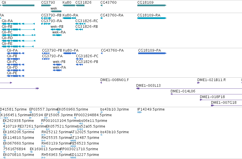Open EST bs06e11.5prime

pyautogui.click(x=93, y=121)
